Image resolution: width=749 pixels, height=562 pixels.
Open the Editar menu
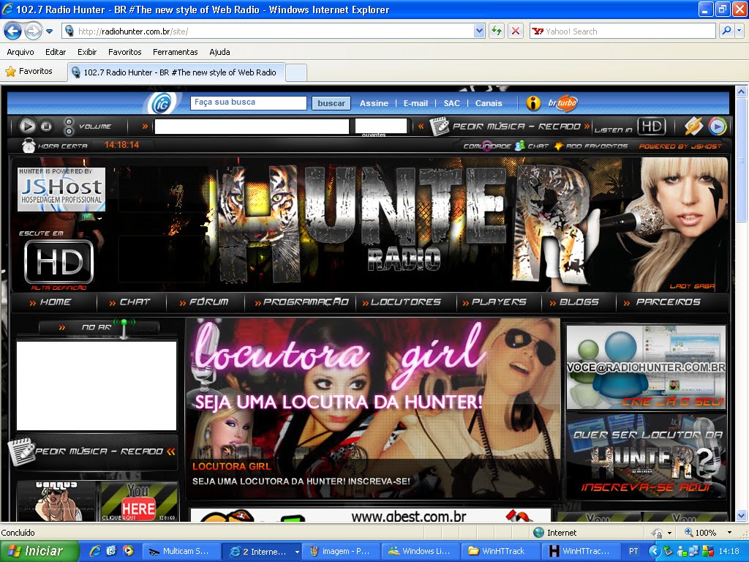[x=56, y=52]
